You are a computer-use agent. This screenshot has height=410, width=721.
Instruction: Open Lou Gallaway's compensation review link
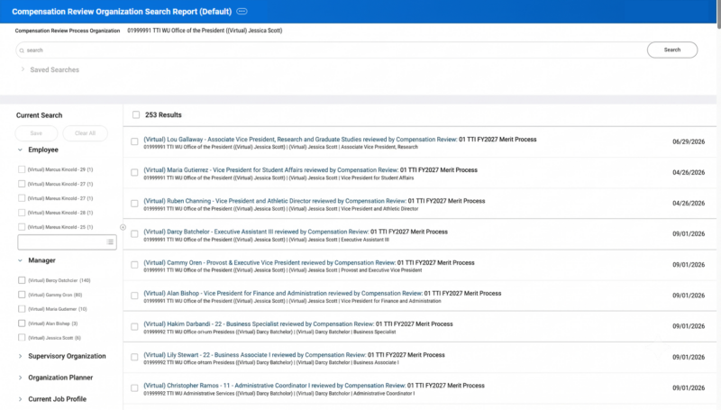pos(300,140)
